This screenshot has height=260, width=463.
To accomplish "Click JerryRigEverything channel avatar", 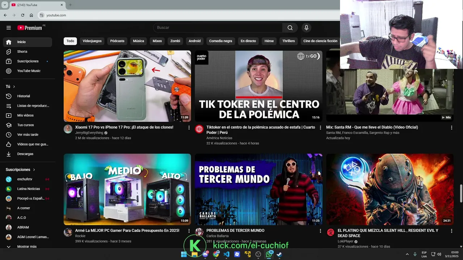I will coord(68,129).
